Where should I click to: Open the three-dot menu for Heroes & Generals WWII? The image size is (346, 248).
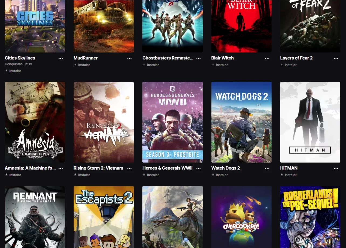(198, 168)
